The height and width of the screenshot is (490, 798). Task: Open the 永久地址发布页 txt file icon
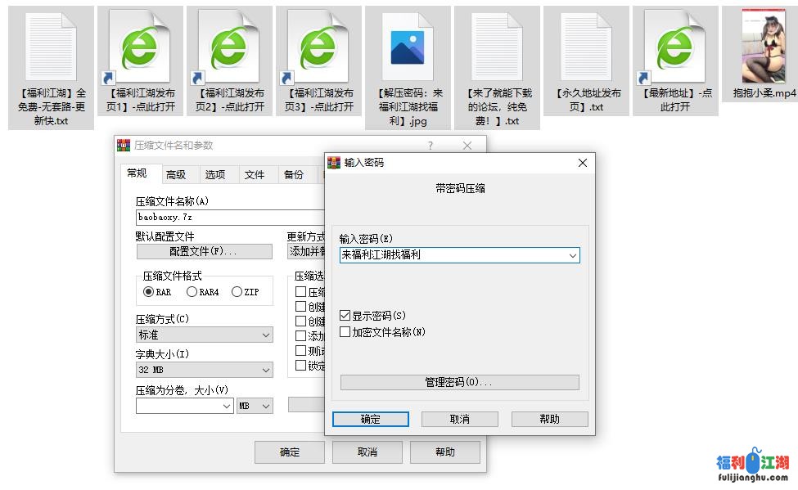[x=585, y=46]
